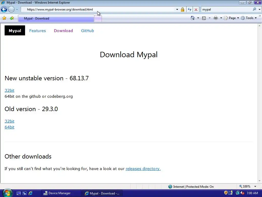
Task: Expand the feeds dropdown arrow
Action: [210, 18]
